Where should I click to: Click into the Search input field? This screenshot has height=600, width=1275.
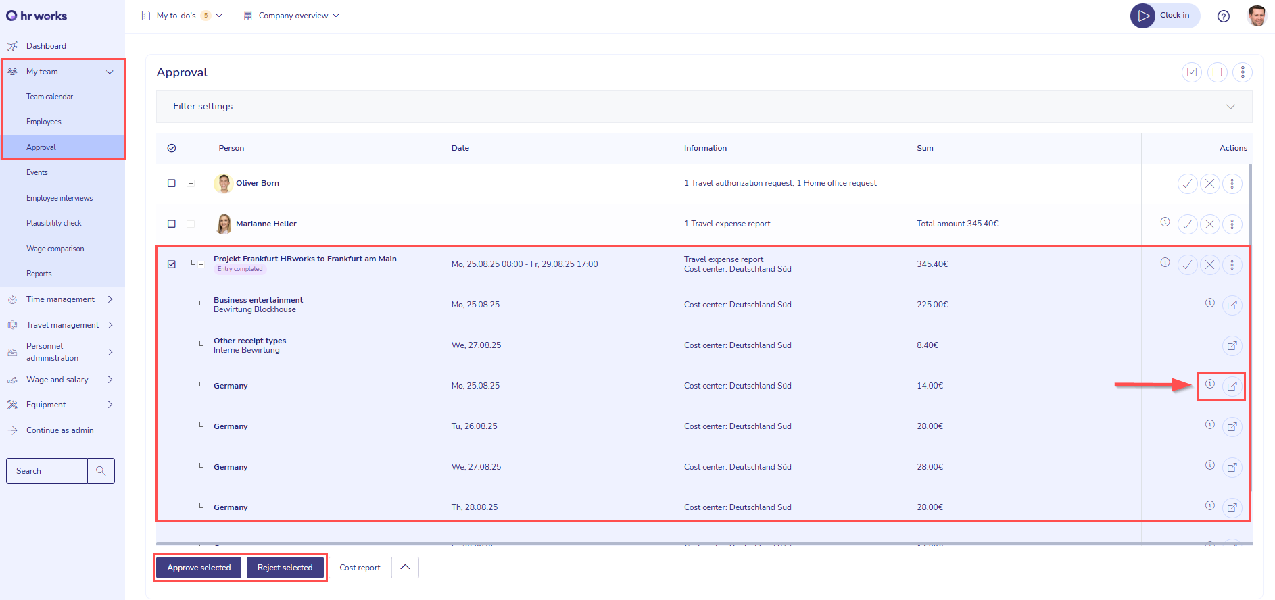[47, 471]
